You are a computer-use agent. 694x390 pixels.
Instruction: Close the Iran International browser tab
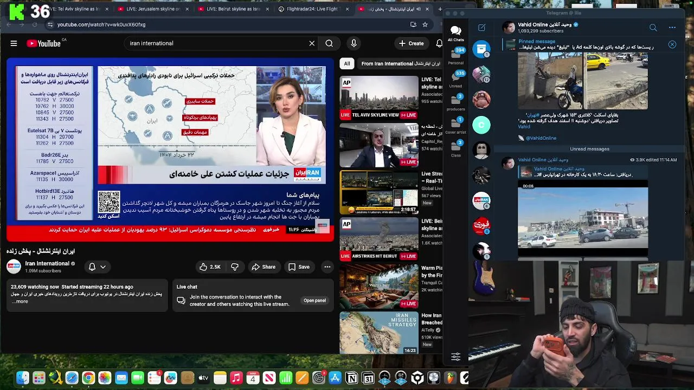[427, 9]
